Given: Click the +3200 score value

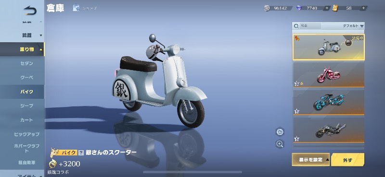Looking at the screenshot, I should (69, 164).
